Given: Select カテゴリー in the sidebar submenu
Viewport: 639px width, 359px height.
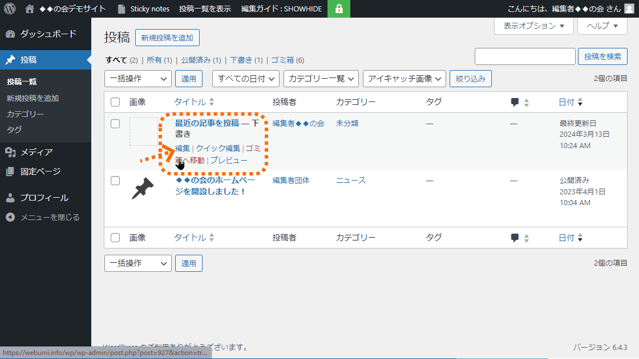Looking at the screenshot, I should click(25, 114).
